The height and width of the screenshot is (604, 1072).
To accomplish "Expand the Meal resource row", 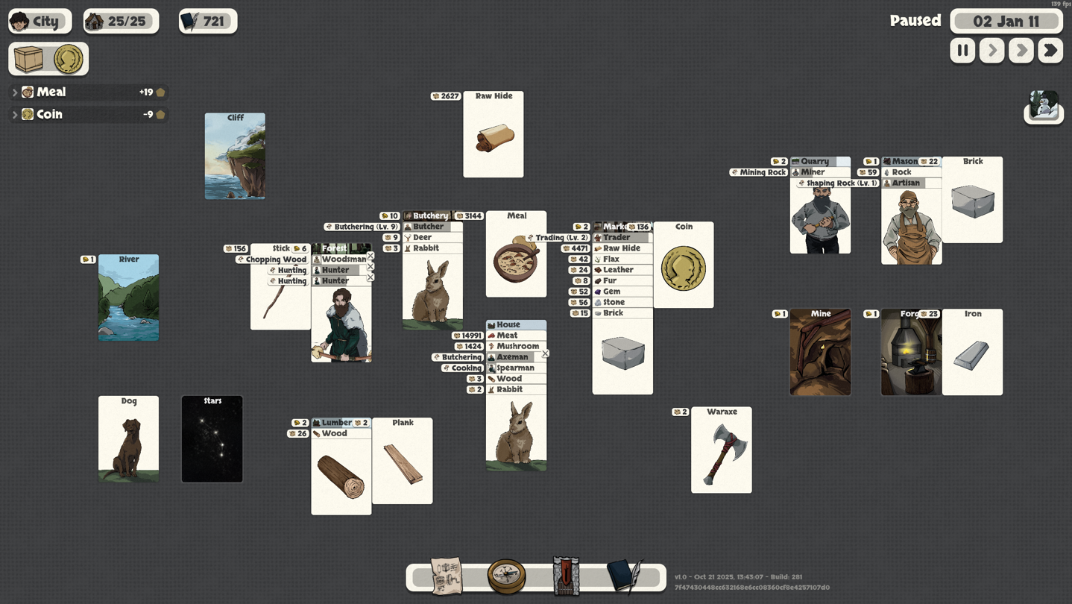I will pos(15,92).
